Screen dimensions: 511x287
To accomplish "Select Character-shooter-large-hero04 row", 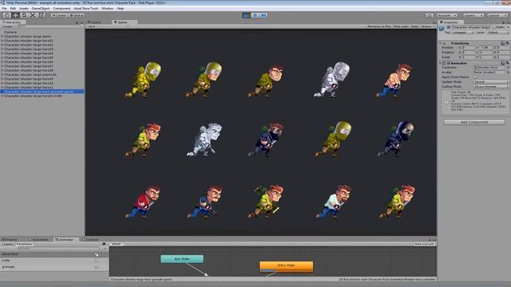I will 42,53.
